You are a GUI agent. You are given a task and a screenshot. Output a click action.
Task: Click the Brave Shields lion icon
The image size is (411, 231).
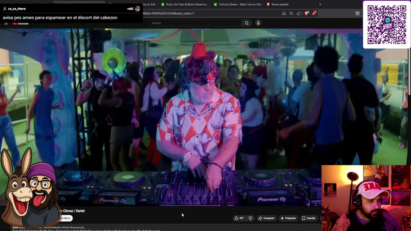306,13
